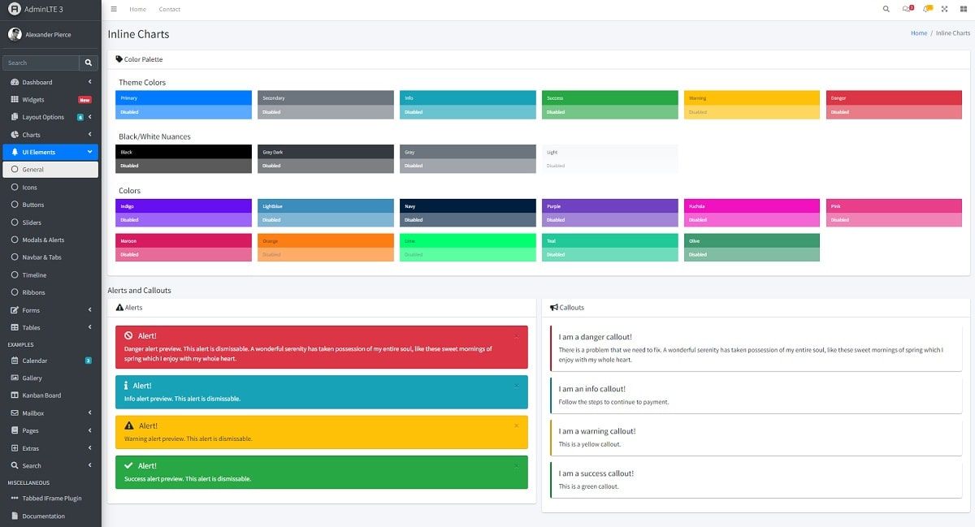Expand the Charts sidebar menu
975x527 pixels.
37,134
